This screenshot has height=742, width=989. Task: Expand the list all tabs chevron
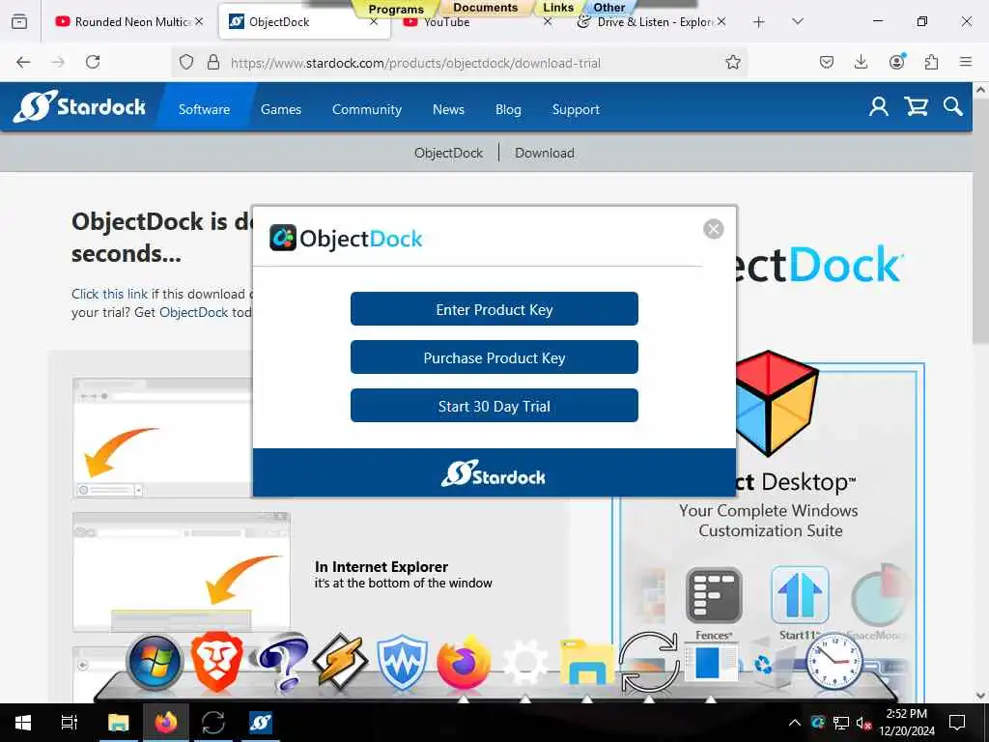(x=798, y=21)
